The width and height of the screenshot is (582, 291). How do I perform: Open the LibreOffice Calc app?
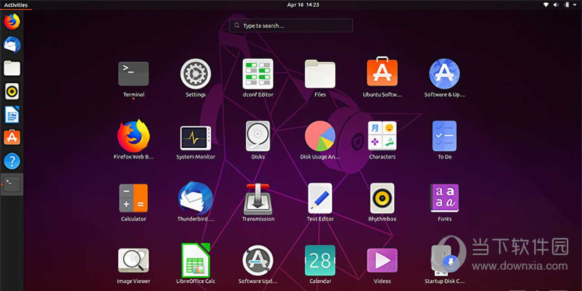pos(196,261)
